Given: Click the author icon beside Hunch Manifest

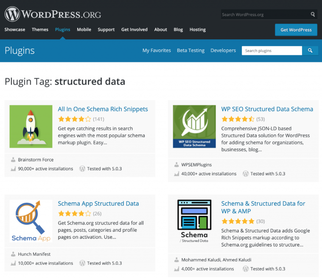Looking at the screenshot, I should pos(13,254).
